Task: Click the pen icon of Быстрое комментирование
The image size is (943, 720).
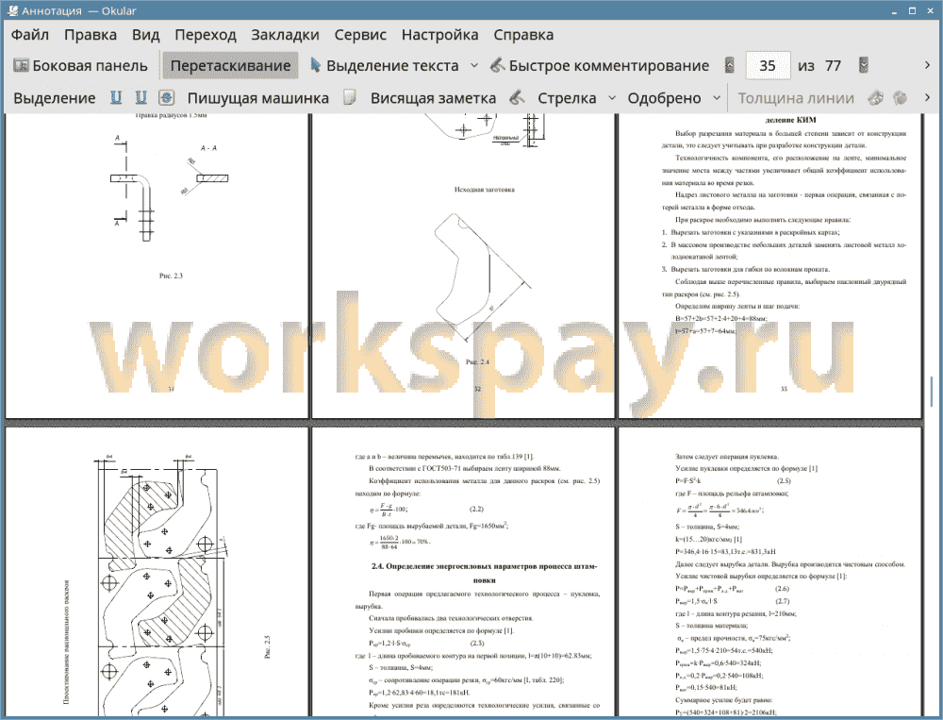Action: pyautogui.click(x=497, y=65)
